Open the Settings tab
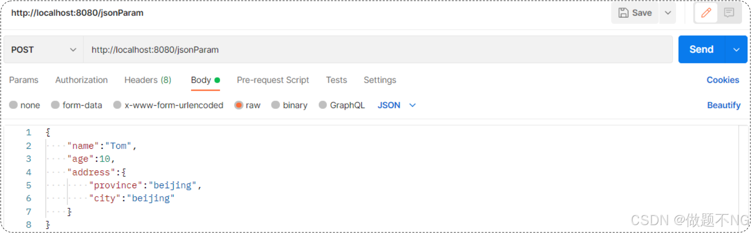This screenshot has width=751, height=233. pos(380,80)
